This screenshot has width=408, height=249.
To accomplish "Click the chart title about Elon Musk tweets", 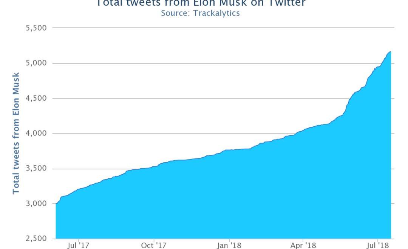I will point(201,3).
